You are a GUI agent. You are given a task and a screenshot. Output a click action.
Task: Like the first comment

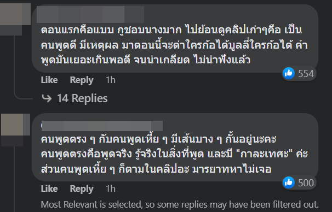pos(49,80)
